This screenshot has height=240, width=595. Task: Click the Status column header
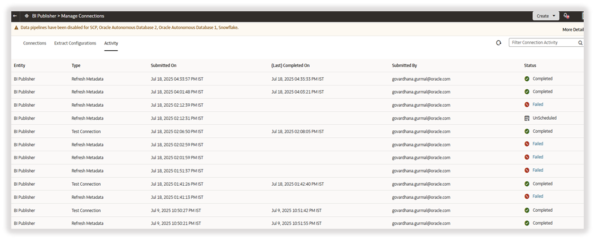click(x=530, y=66)
